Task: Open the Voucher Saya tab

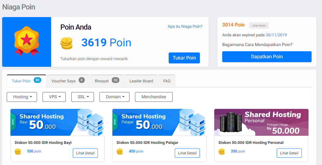Action: coord(68,81)
